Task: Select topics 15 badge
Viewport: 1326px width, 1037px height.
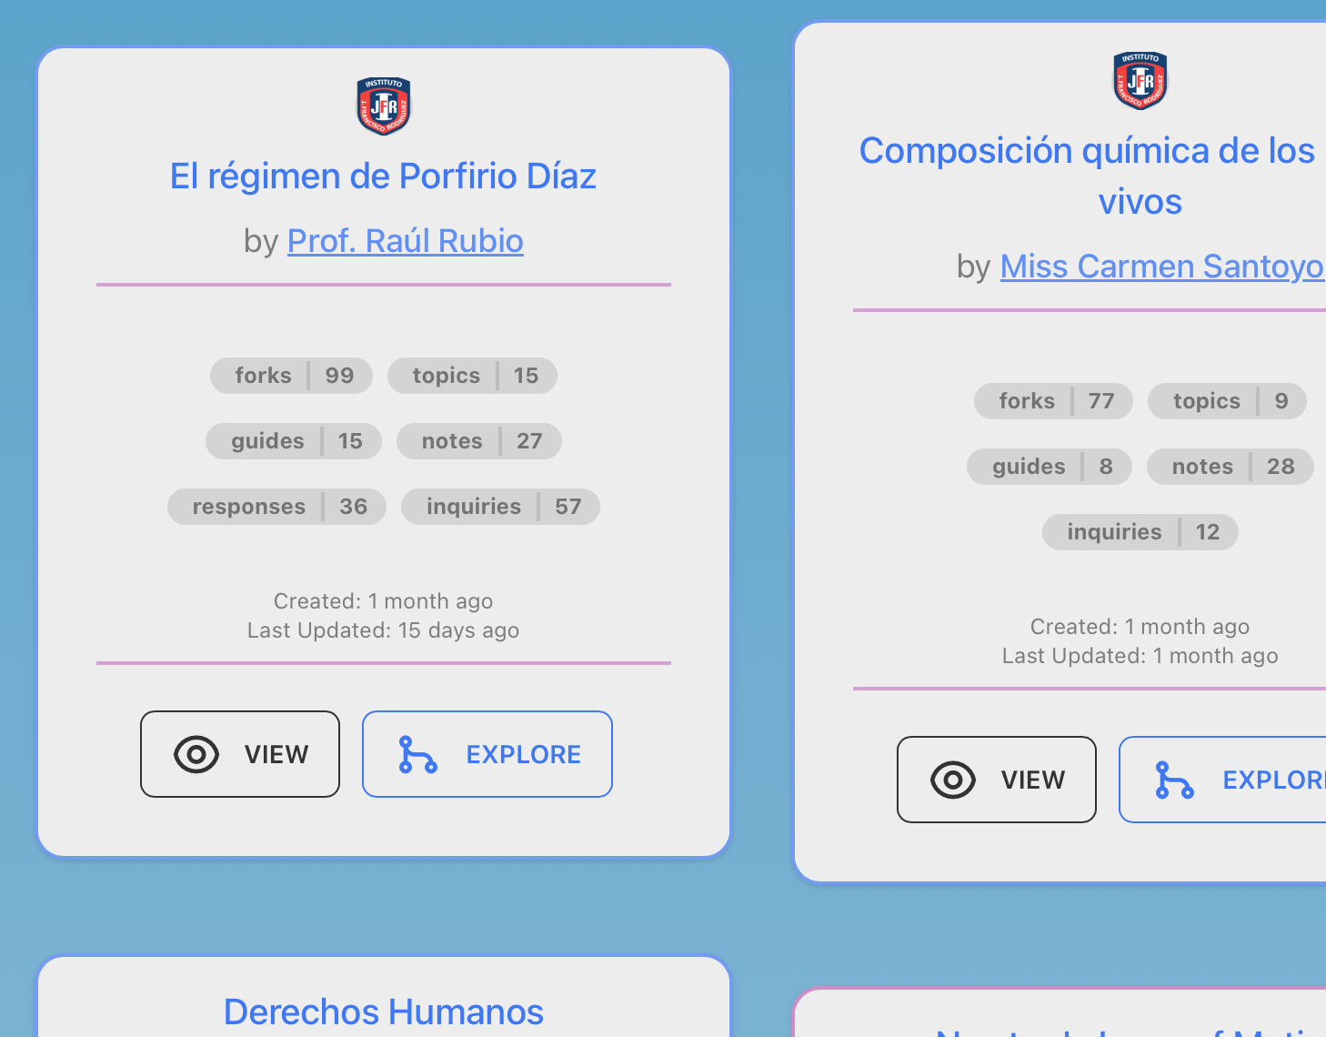Action: tap(472, 376)
